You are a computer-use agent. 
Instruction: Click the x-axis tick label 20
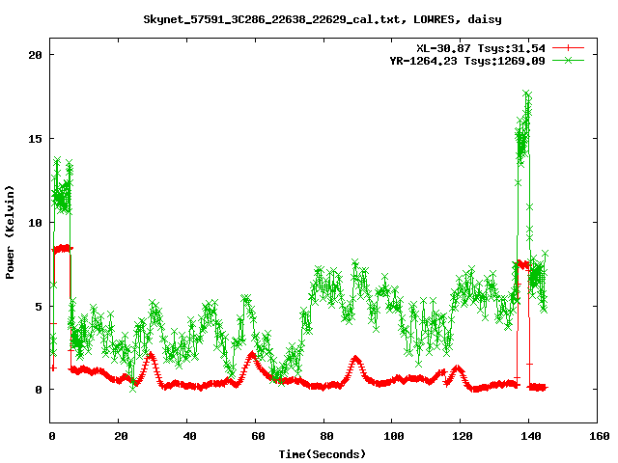pyautogui.click(x=121, y=436)
